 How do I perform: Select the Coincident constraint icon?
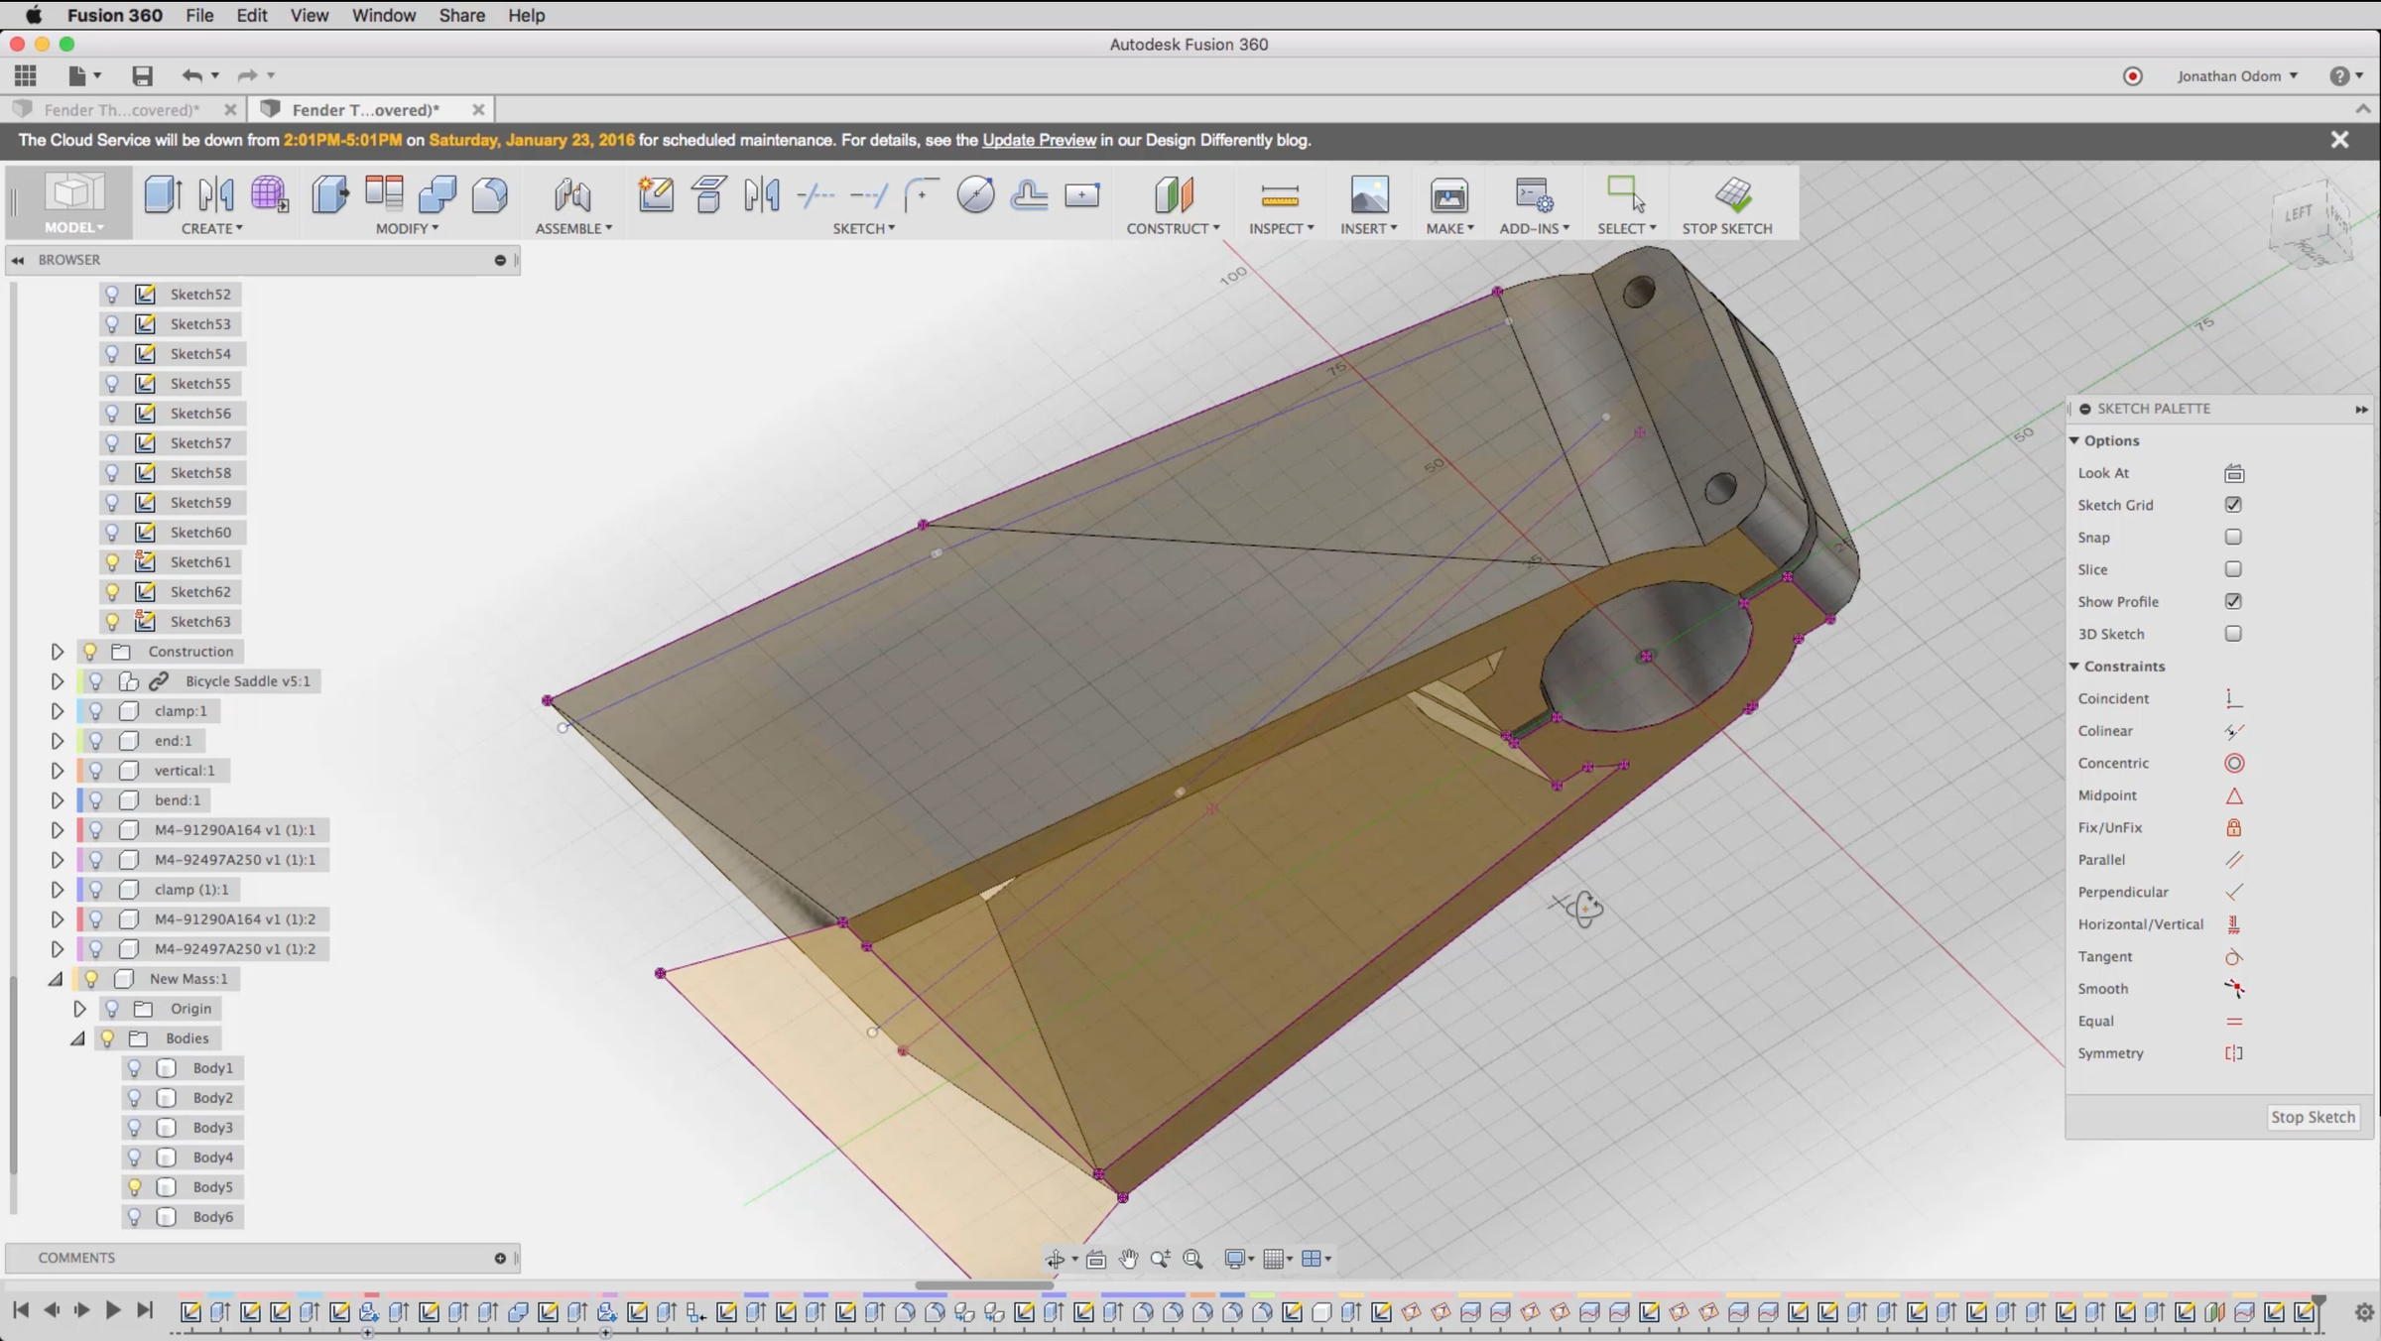click(2233, 699)
